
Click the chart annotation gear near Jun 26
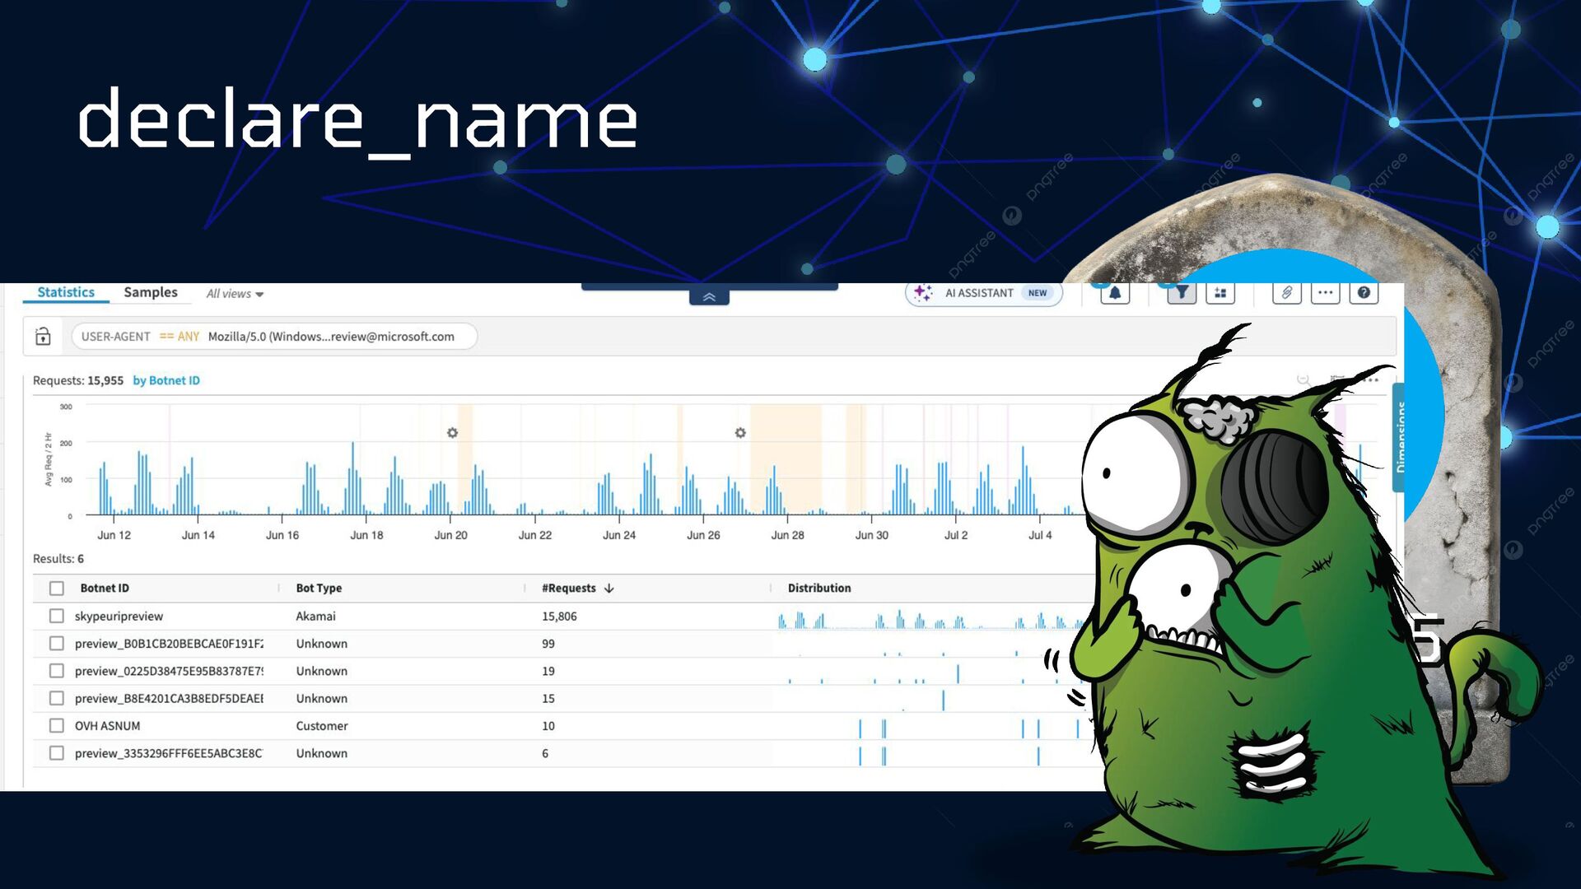click(x=740, y=433)
